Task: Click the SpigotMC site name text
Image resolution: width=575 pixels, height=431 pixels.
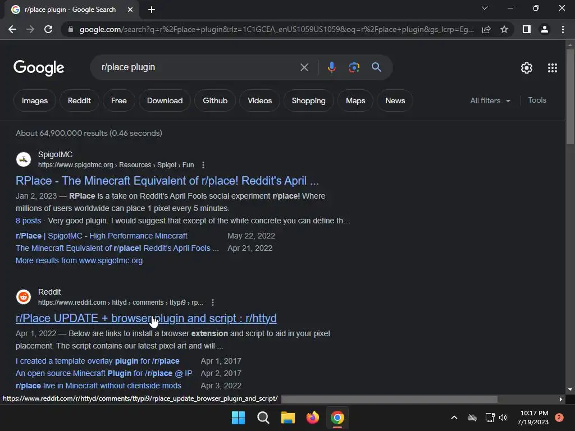Action: pos(56,155)
